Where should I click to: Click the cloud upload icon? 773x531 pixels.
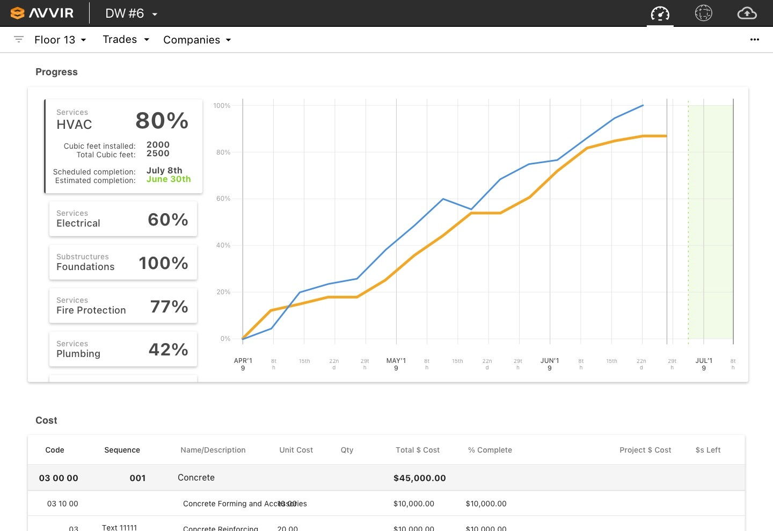(x=747, y=13)
